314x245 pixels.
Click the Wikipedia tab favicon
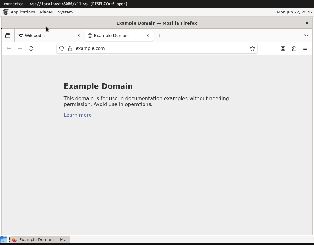pos(21,36)
